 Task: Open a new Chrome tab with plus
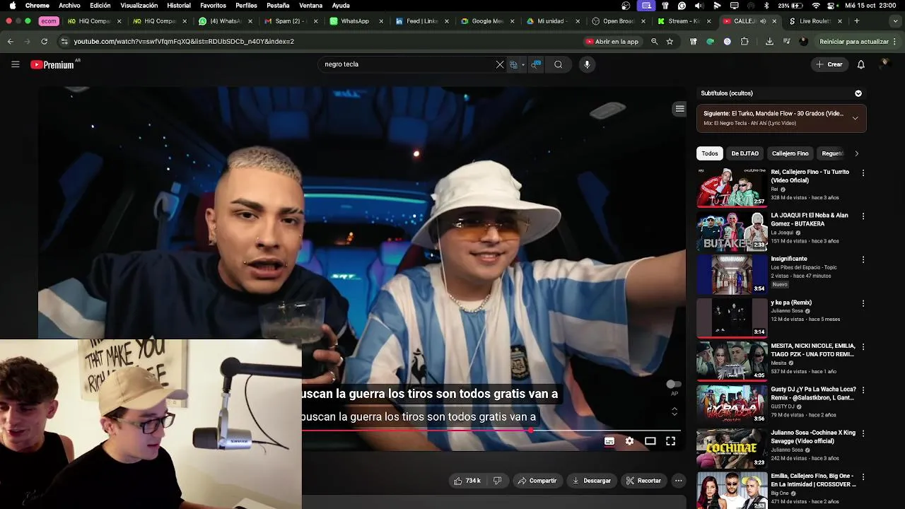856,21
